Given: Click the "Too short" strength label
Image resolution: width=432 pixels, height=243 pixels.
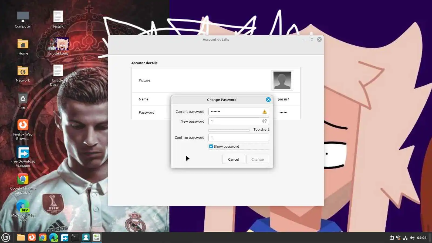Looking at the screenshot, I should tap(261, 129).
